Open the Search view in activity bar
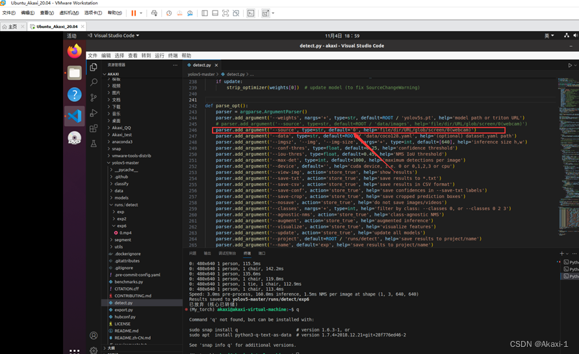Screen dimensions: 579x354 94,82
